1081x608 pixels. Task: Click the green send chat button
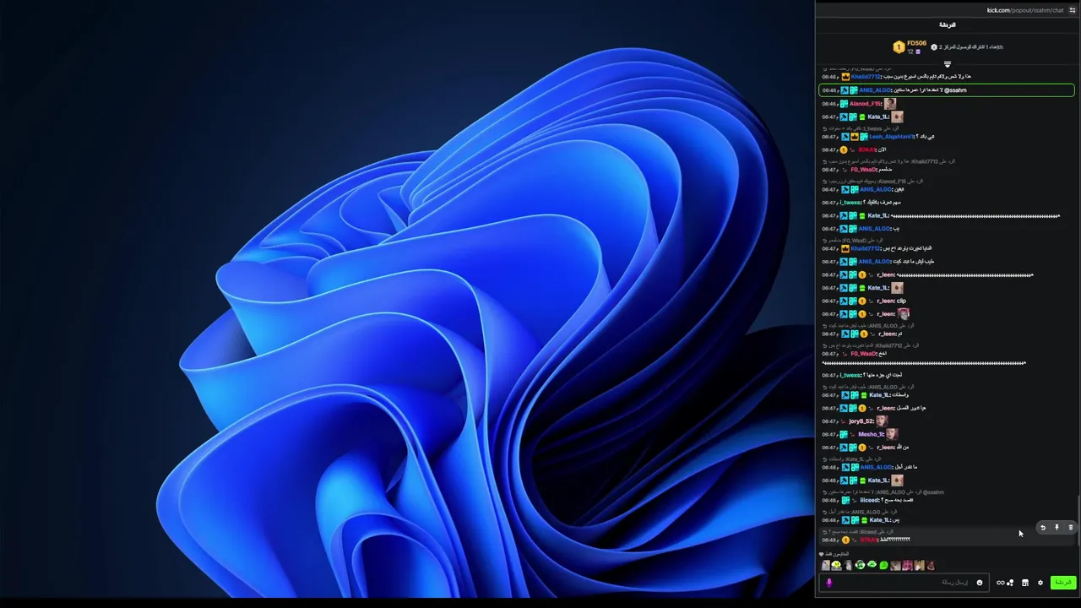(1063, 583)
